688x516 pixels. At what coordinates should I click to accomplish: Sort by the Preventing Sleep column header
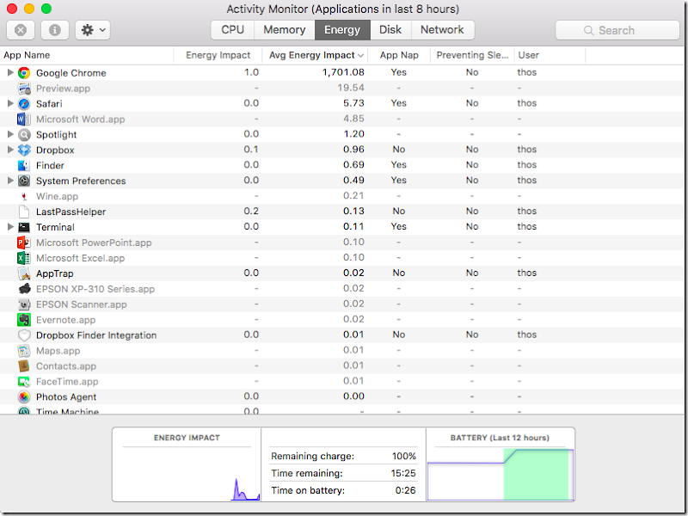472,55
